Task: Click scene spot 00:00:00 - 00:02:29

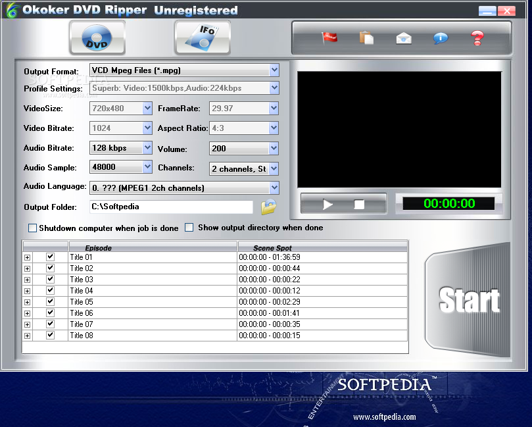Action: coord(270,302)
